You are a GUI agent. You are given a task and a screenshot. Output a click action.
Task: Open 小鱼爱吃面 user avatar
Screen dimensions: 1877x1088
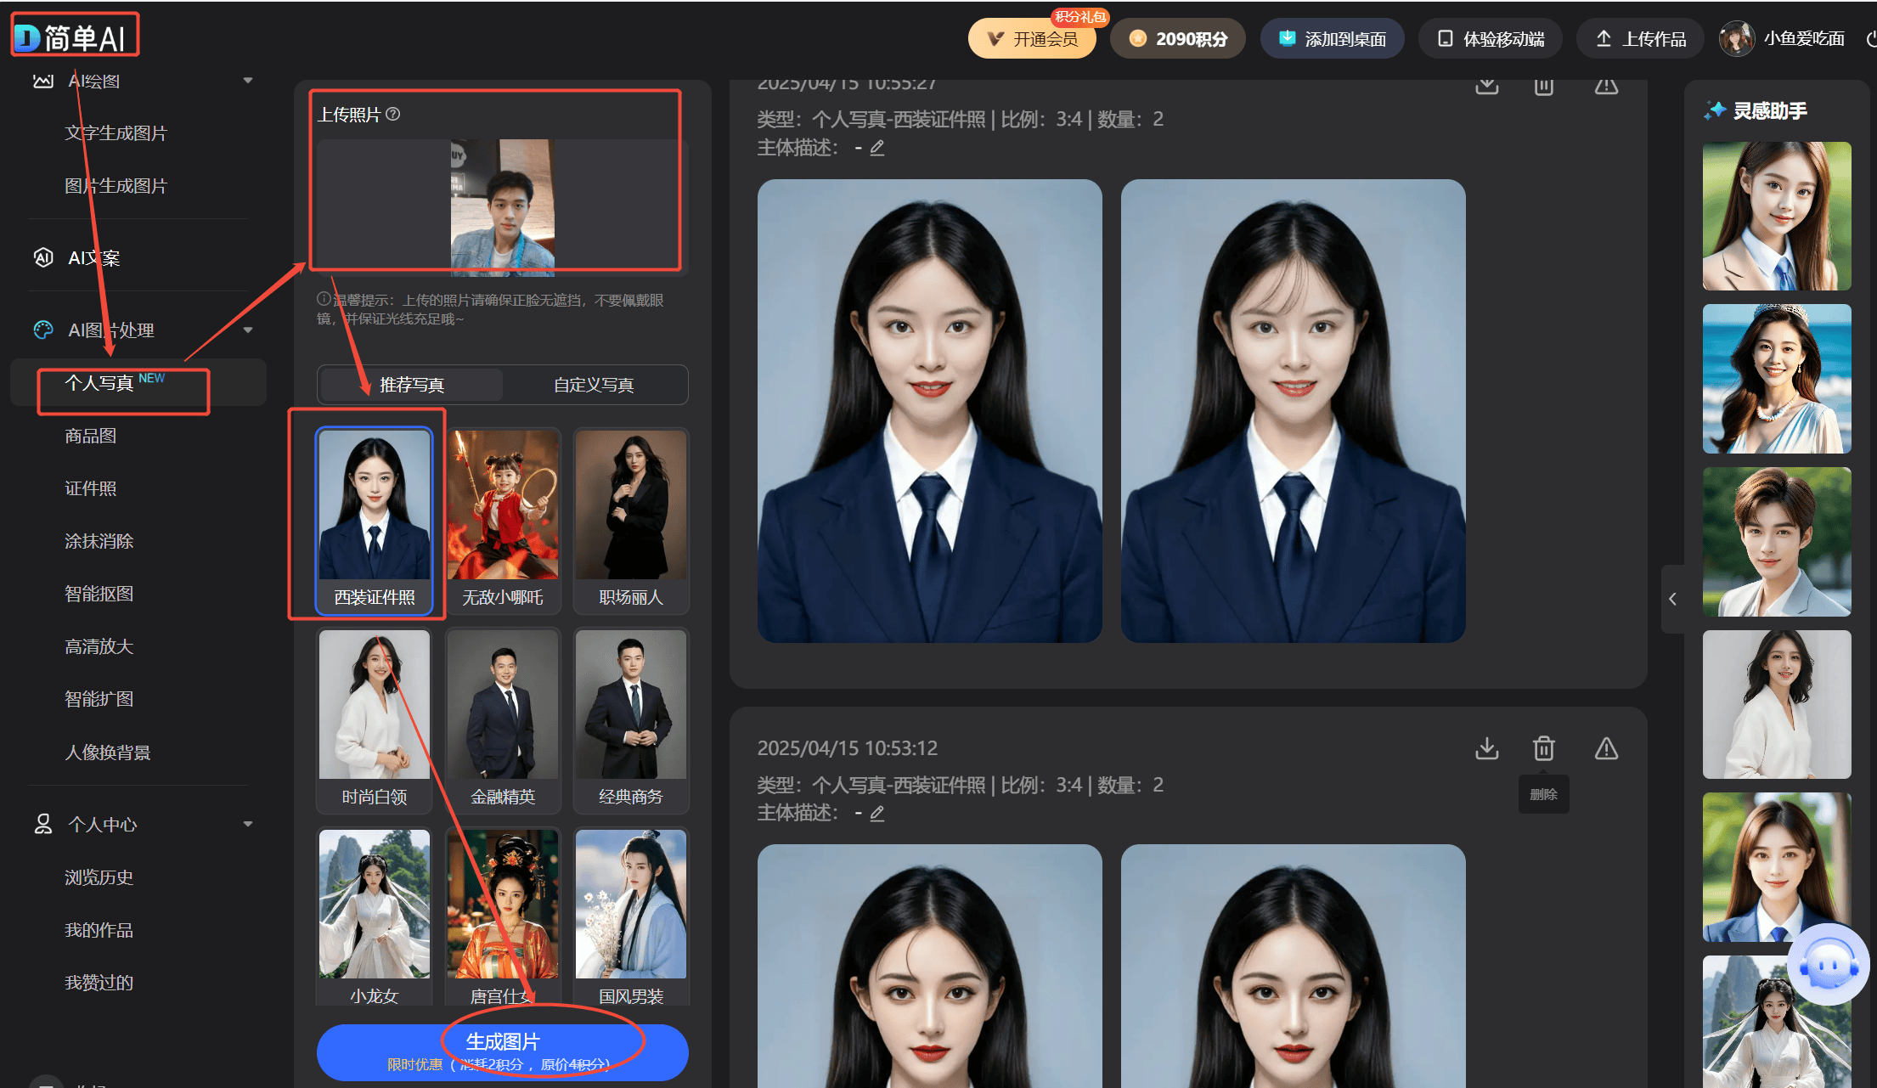click(1737, 39)
